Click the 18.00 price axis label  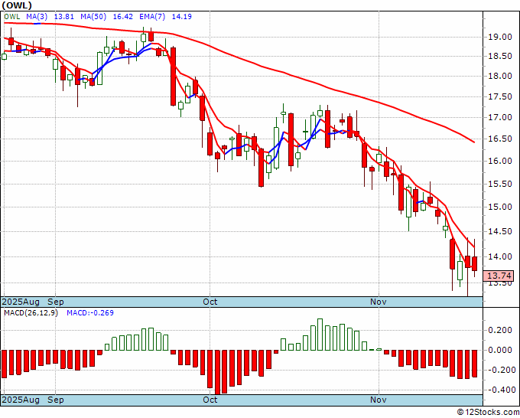click(x=500, y=76)
